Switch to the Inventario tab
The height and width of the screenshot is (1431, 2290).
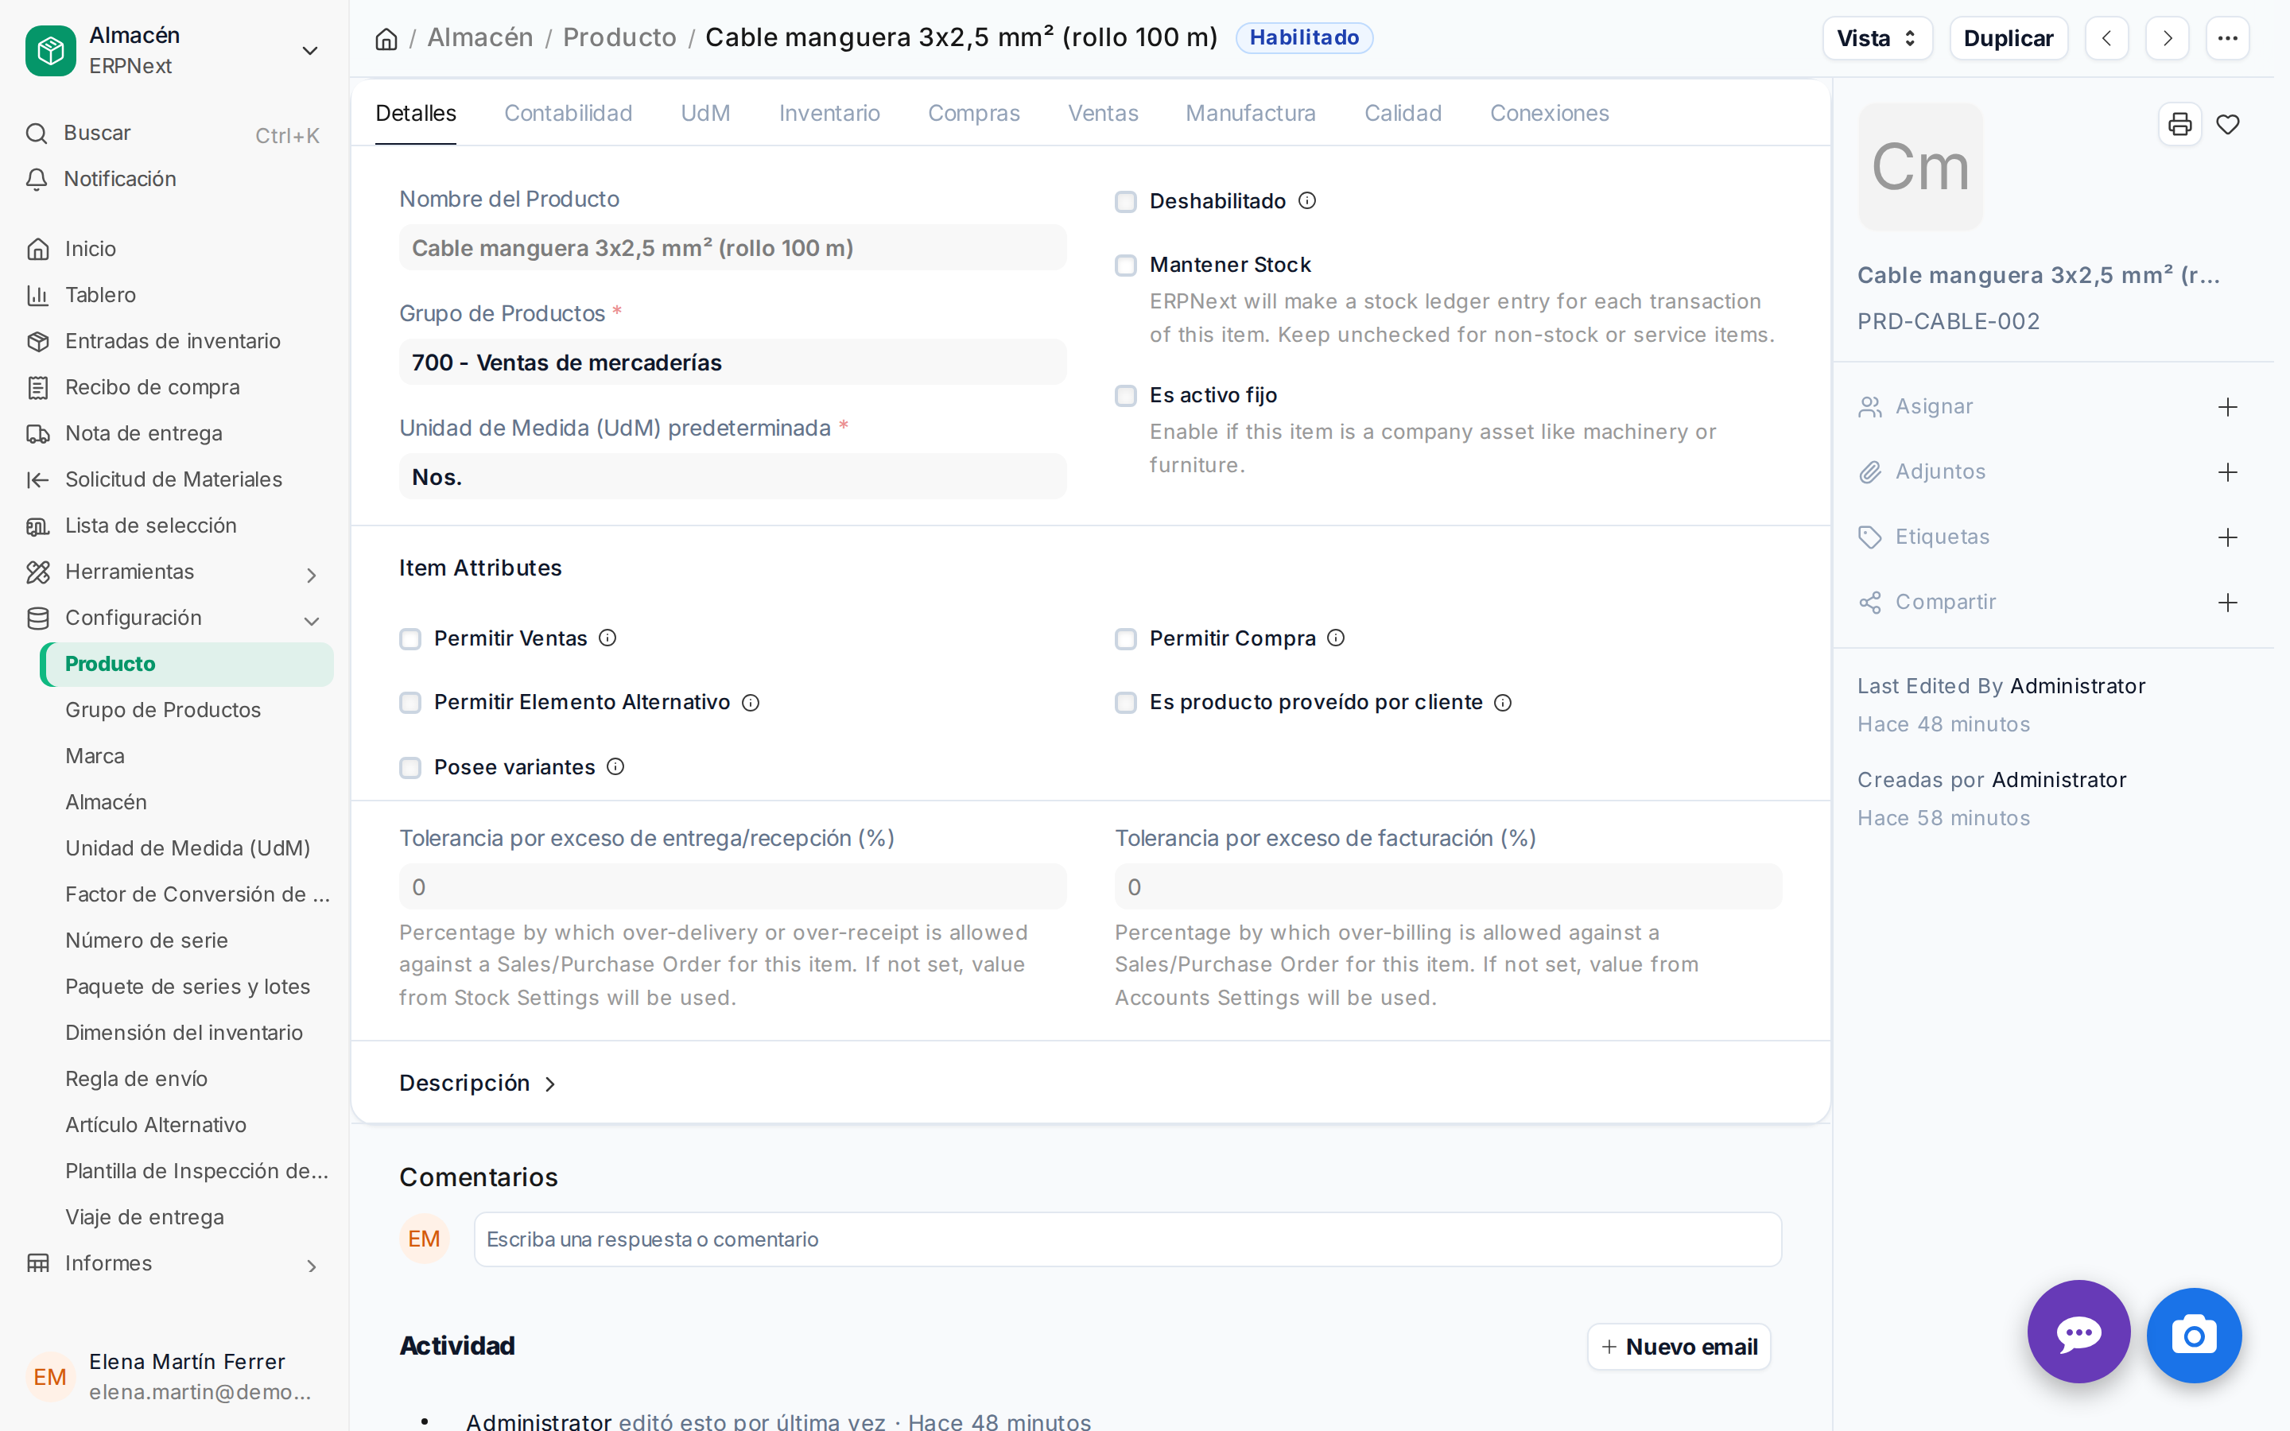point(829,113)
